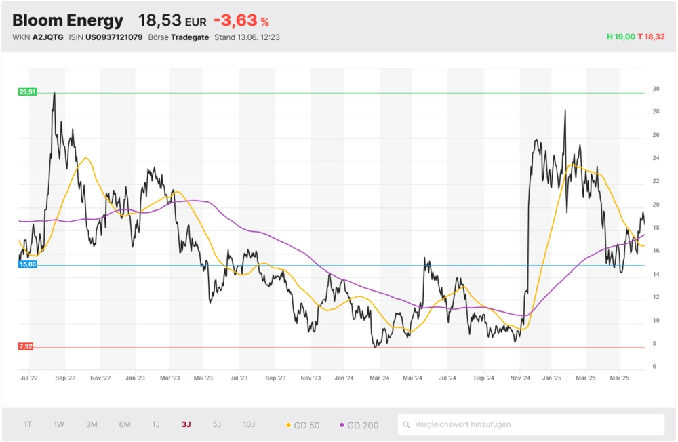Choose the 6M time range
This screenshot has height=442, width=678.
click(125, 424)
